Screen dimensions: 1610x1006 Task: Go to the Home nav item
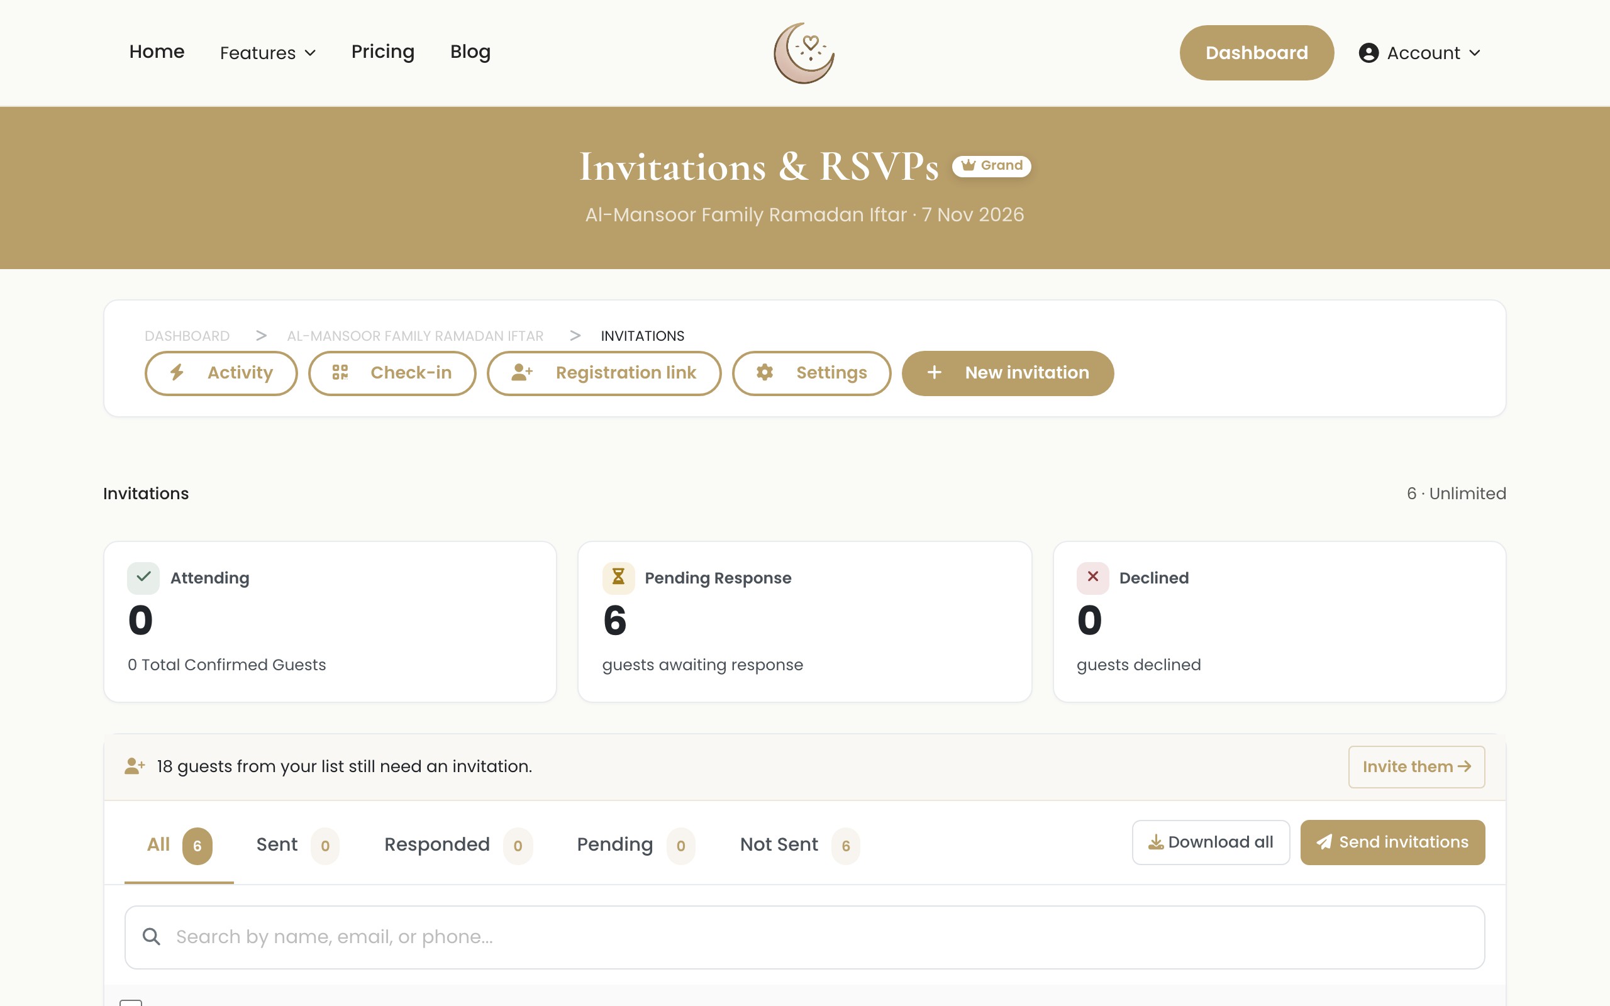click(x=157, y=51)
